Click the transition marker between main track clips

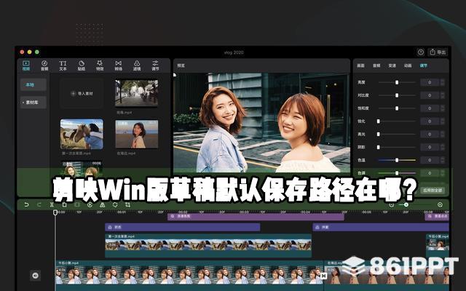pyautogui.click(x=323, y=276)
